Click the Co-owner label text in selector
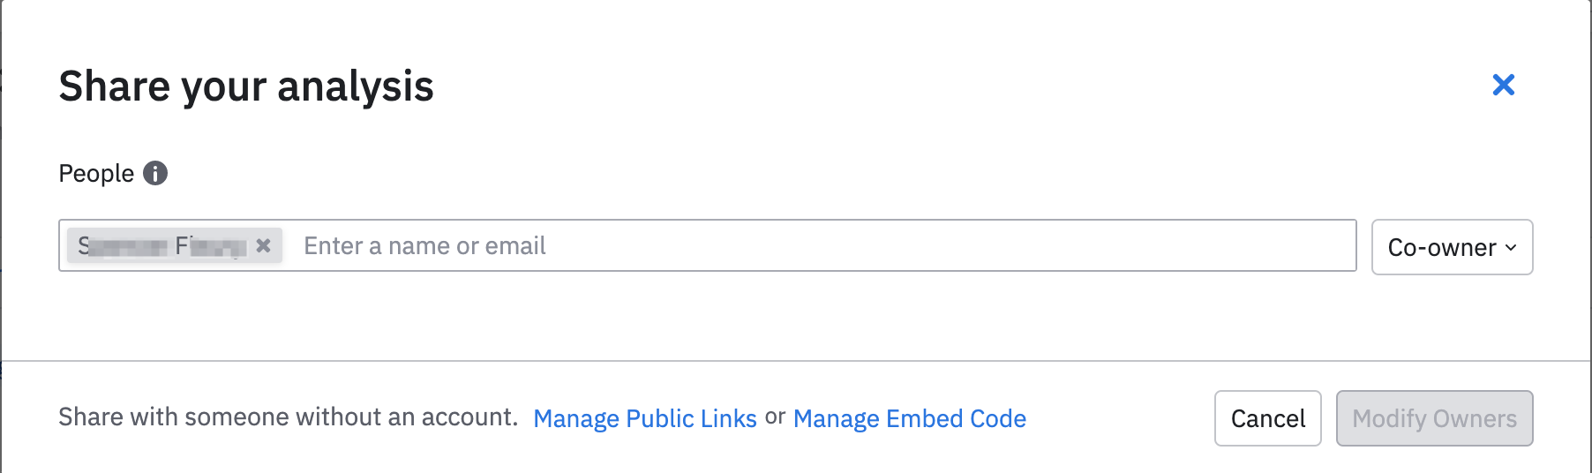Image resolution: width=1592 pixels, height=473 pixels. pos(1441,247)
